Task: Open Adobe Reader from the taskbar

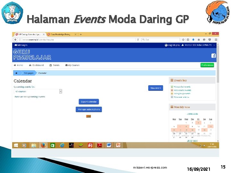Action: coord(99,145)
